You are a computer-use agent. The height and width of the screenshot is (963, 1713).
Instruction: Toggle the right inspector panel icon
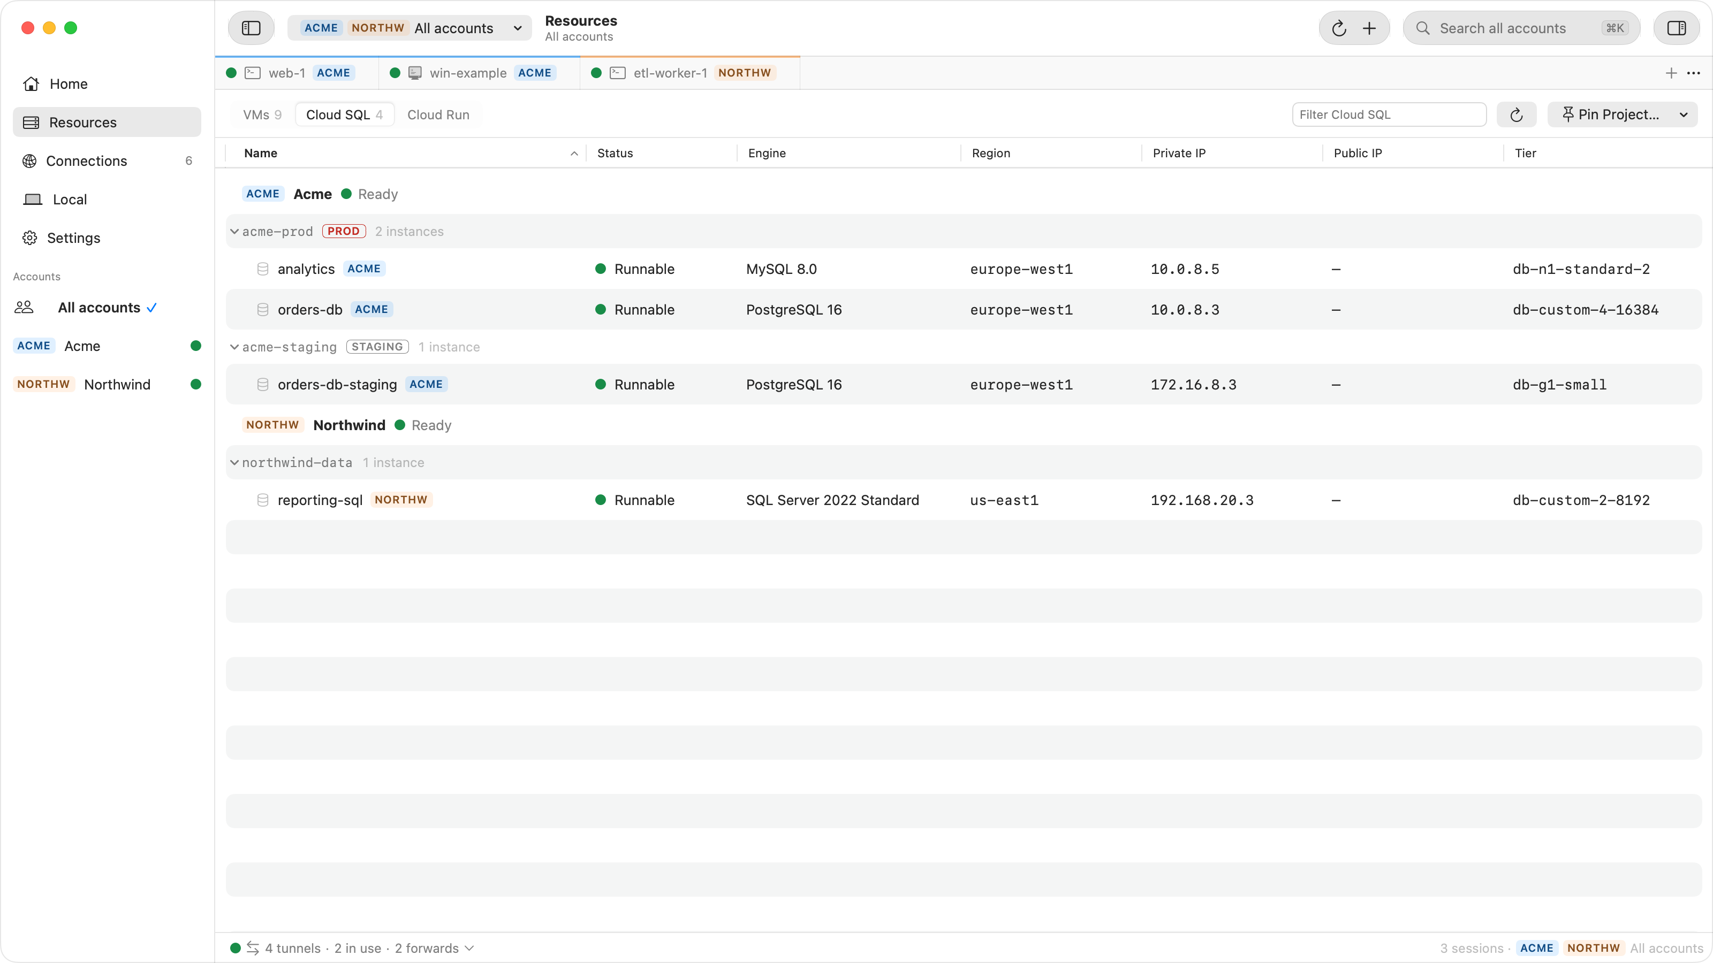tap(1677, 28)
